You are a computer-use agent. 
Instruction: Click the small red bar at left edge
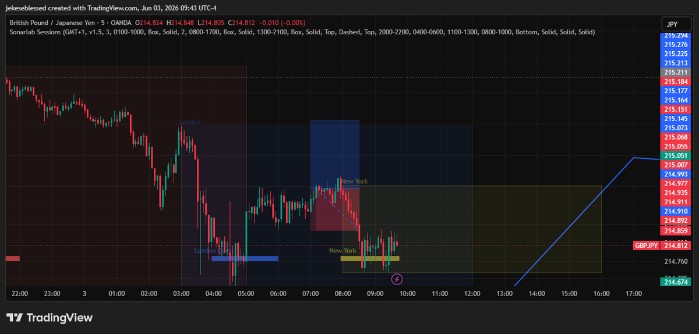click(x=13, y=258)
